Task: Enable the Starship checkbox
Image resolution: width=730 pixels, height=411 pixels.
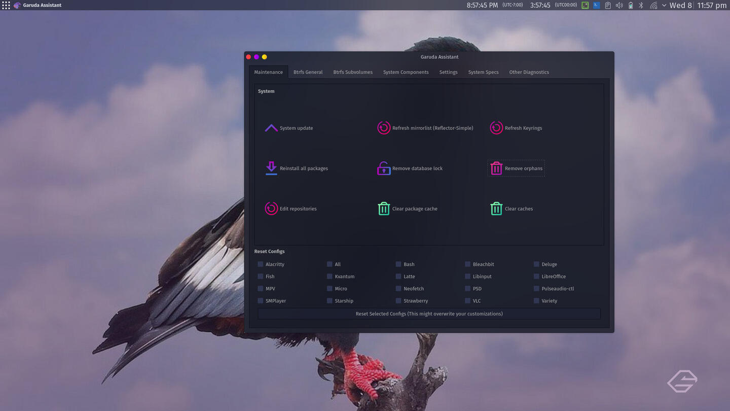Action: click(x=330, y=300)
